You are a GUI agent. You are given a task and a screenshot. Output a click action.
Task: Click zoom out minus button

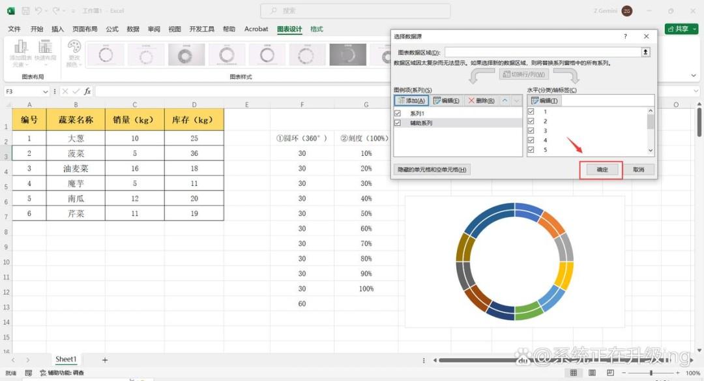624,373
